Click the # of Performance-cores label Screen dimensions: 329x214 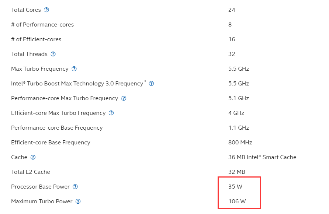42,25
